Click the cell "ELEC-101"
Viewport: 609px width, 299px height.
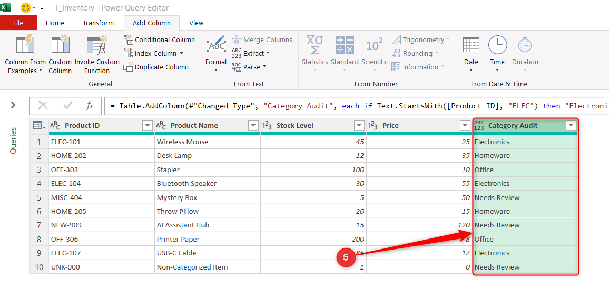point(101,142)
